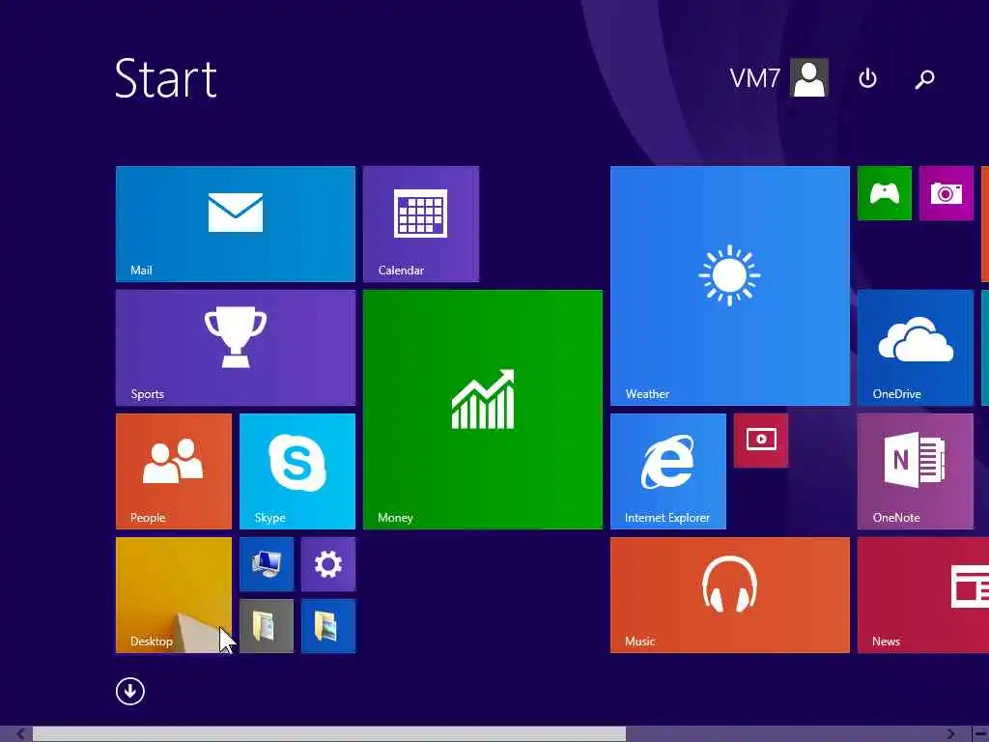This screenshot has height=742, width=989.
Task: Launch the Sports tile
Action: pyautogui.click(x=236, y=348)
